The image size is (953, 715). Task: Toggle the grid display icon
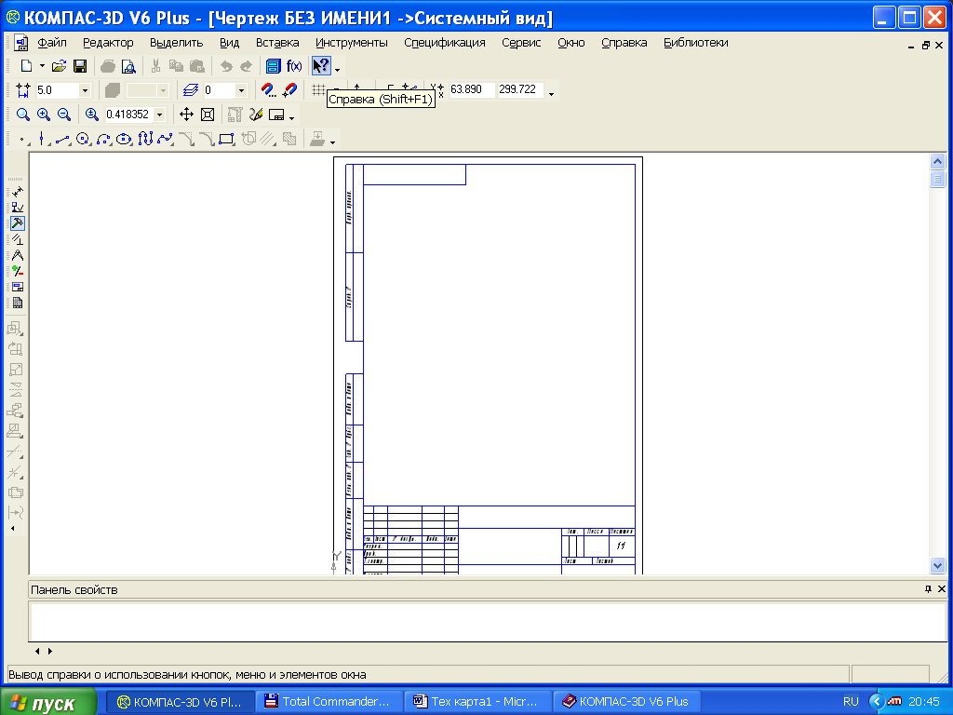(318, 90)
